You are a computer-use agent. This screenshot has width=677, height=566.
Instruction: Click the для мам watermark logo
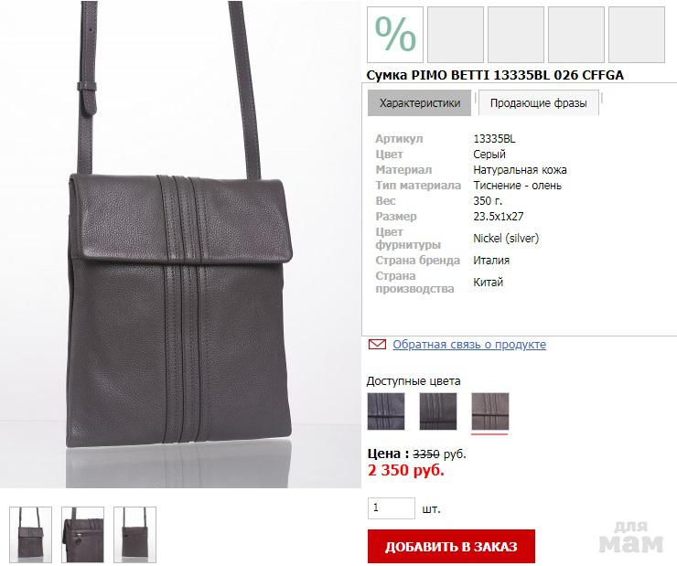[x=631, y=537]
